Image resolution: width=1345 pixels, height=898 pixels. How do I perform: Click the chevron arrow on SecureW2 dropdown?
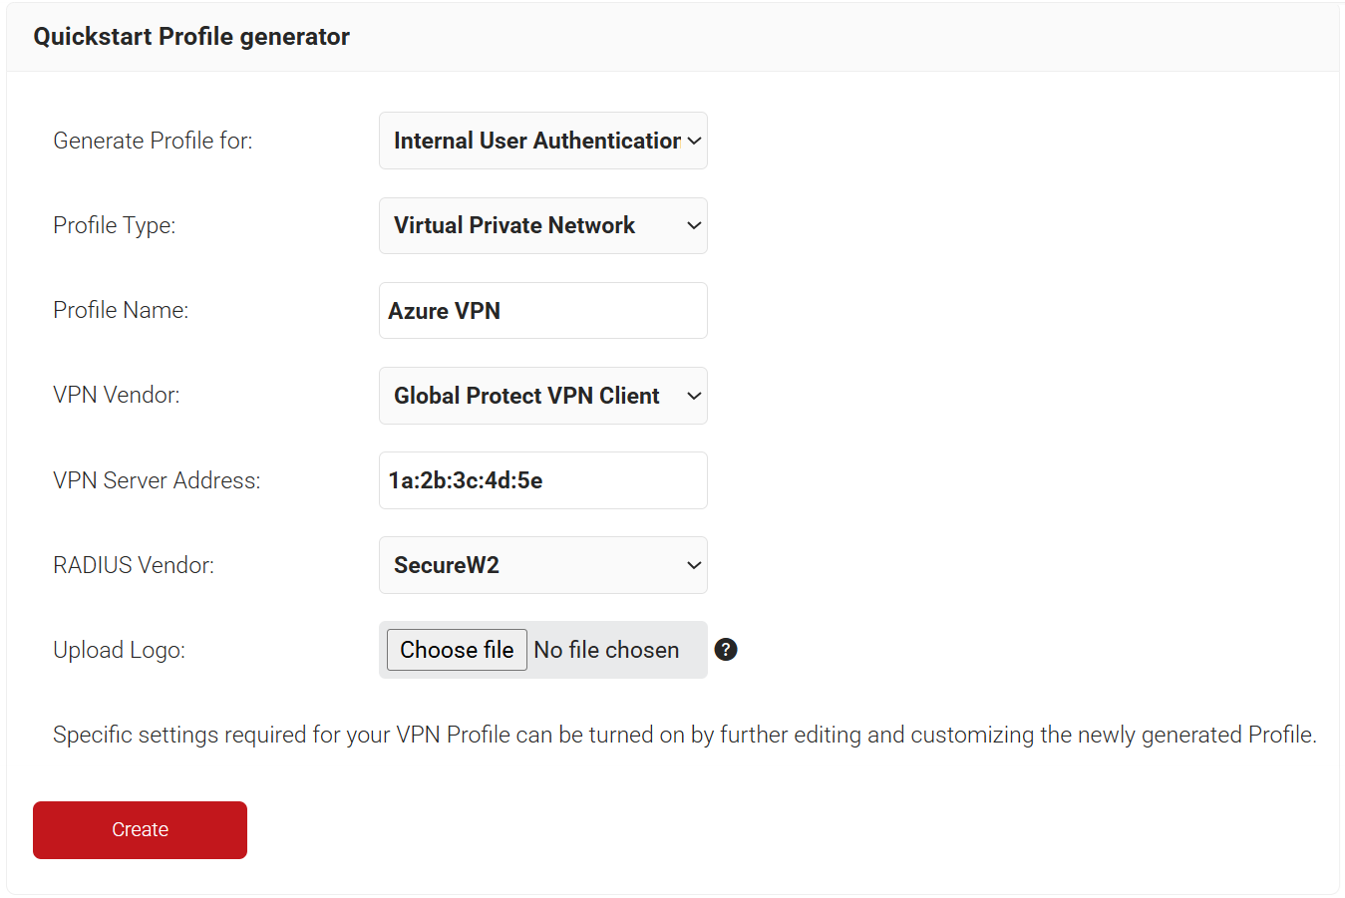click(694, 565)
